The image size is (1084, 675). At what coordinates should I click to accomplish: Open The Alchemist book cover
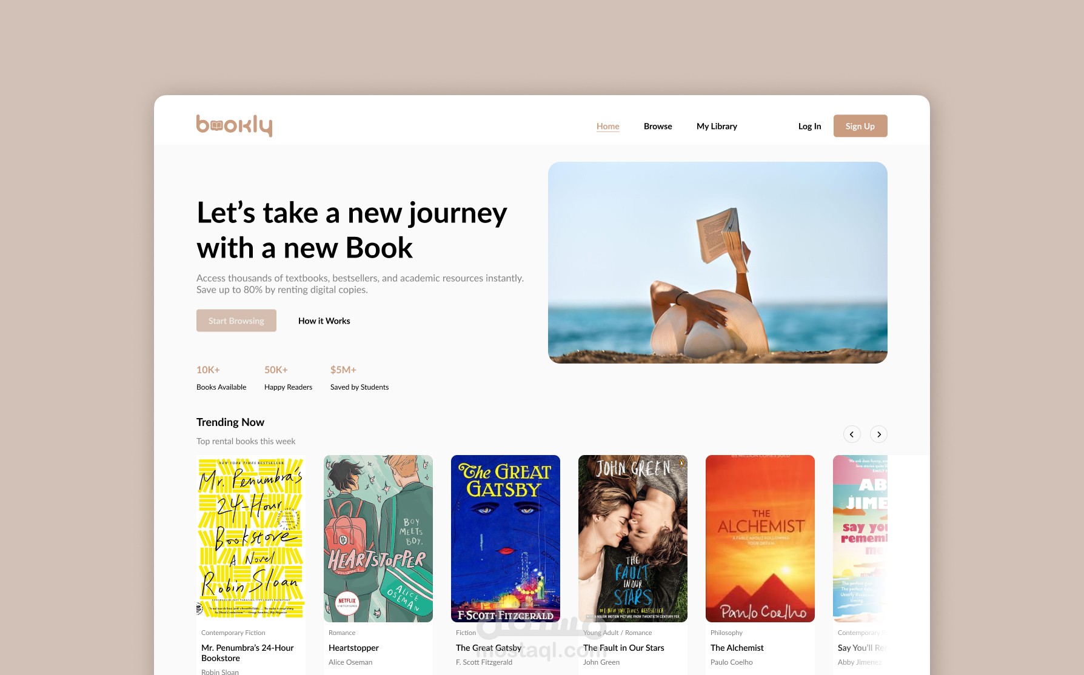pyautogui.click(x=760, y=539)
